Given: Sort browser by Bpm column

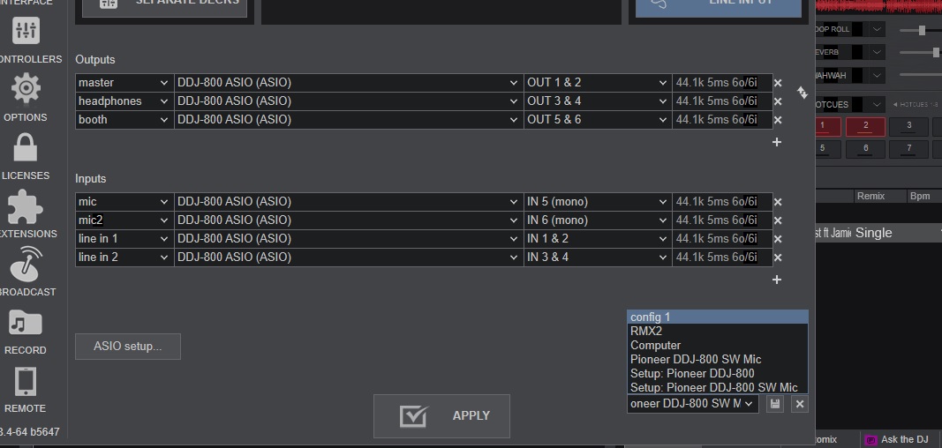Looking at the screenshot, I should [x=920, y=196].
